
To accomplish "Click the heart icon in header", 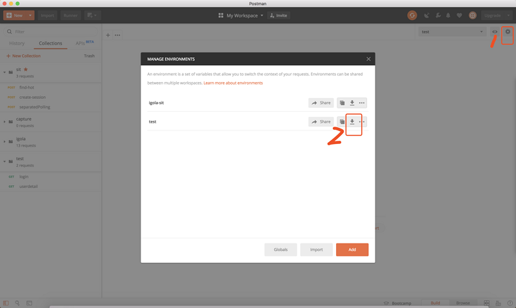I will click(x=459, y=15).
